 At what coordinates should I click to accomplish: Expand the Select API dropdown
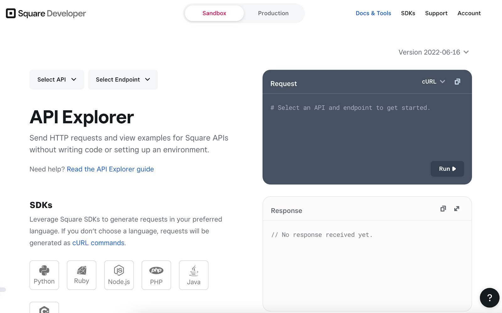tap(57, 80)
